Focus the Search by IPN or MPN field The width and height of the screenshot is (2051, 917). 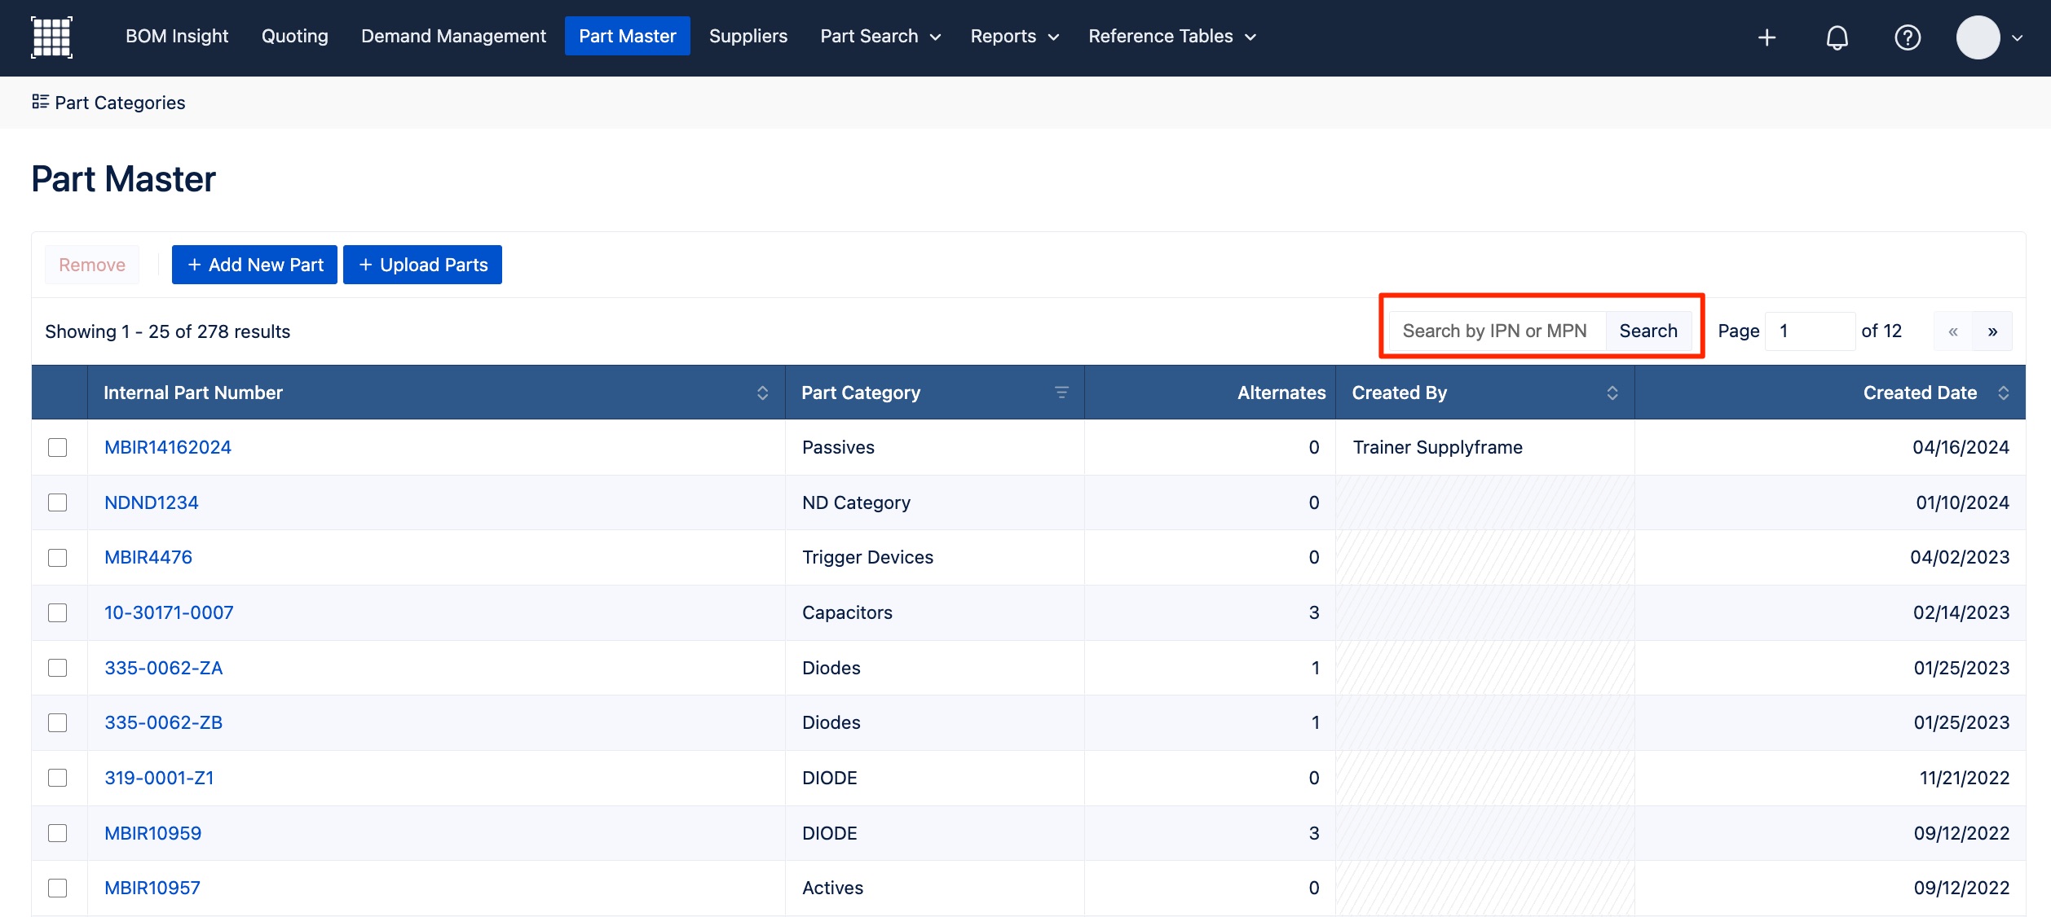pyautogui.click(x=1497, y=331)
